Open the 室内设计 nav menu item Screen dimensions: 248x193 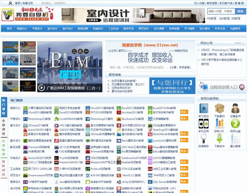(x=52, y=29)
